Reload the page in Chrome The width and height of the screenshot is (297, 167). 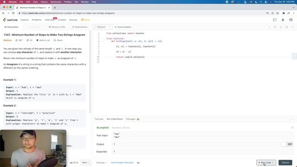pos(13,13)
